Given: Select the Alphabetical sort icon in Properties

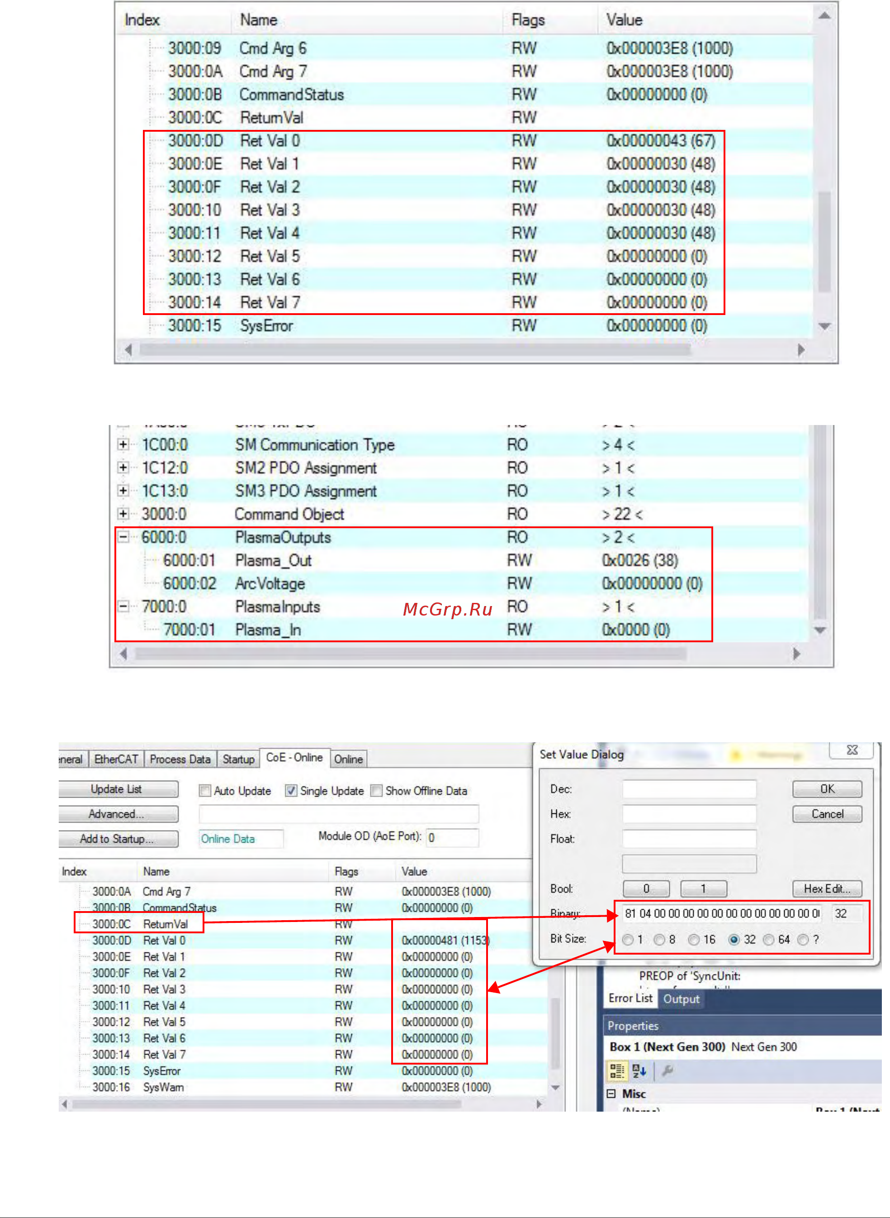Looking at the screenshot, I should 639,1071.
